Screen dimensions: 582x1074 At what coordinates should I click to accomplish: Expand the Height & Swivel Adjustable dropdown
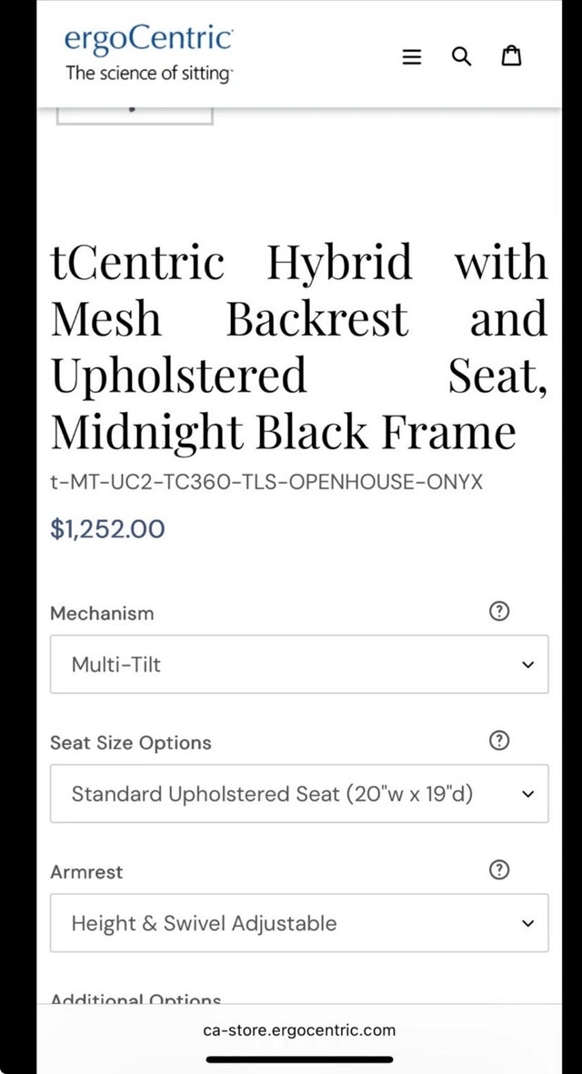click(x=299, y=923)
